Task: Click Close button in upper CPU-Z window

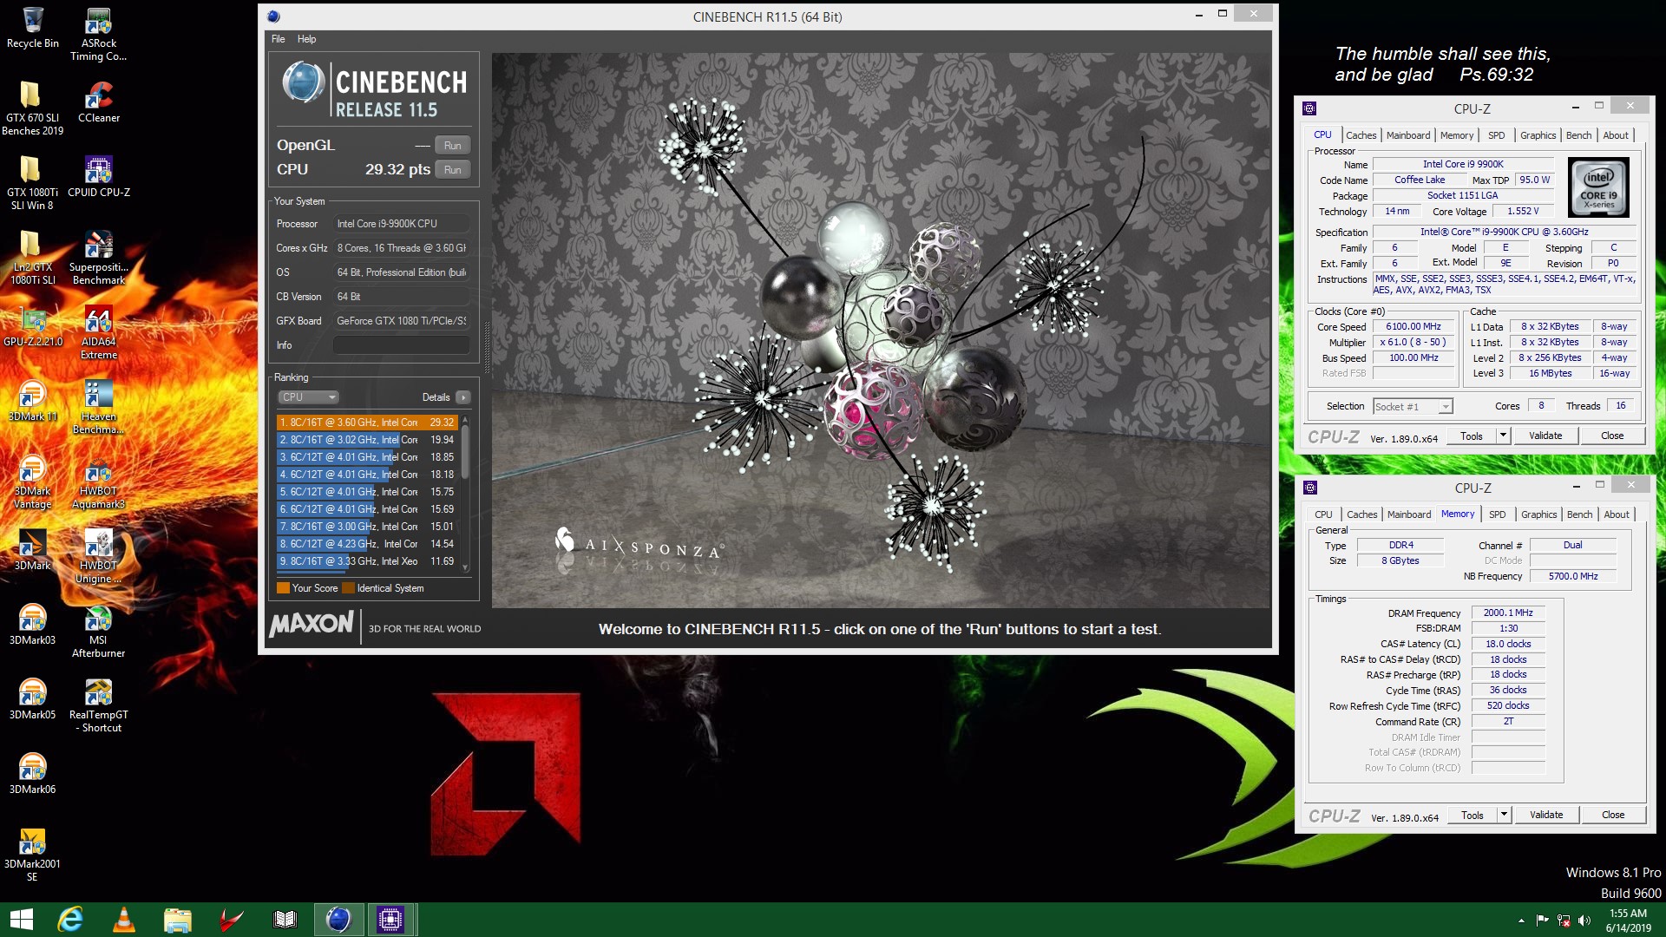Action: [x=1611, y=436]
